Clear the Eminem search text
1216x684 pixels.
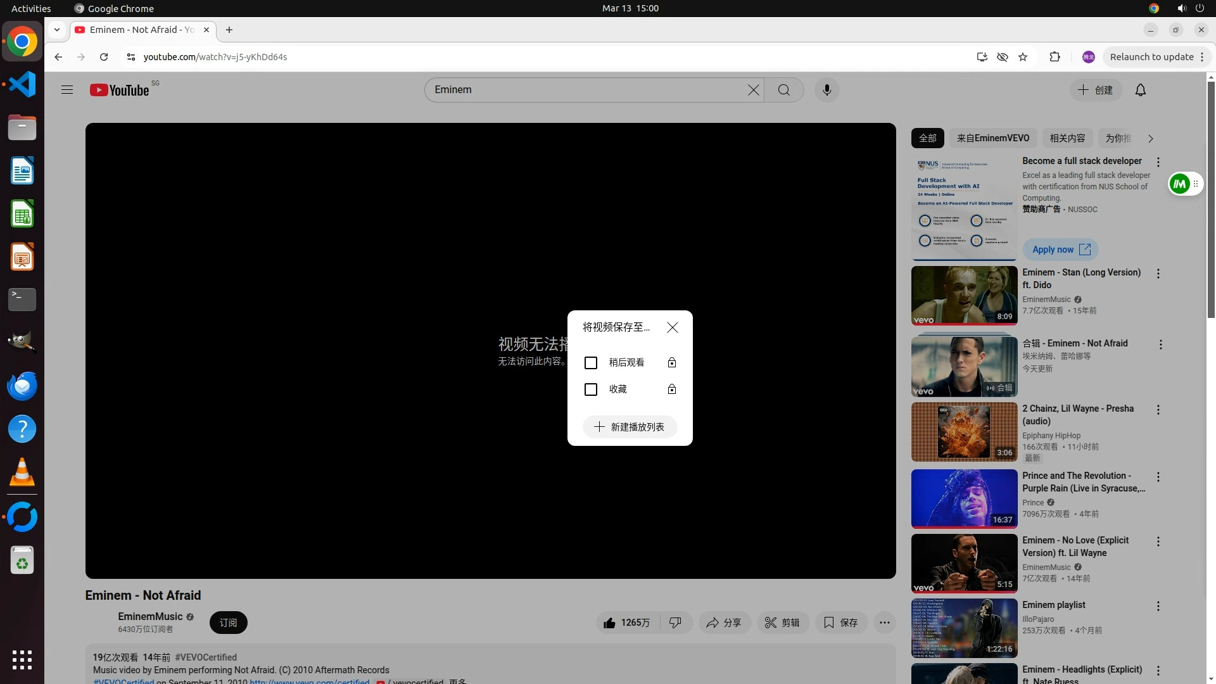(753, 90)
